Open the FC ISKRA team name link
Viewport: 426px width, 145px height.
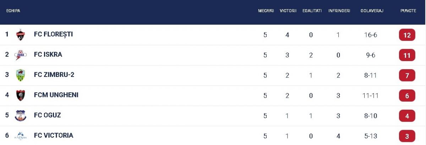[x=48, y=55]
